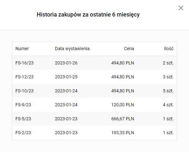Open invoice FS-16/23
Viewport: 189px width, 152px height.
(x=24, y=63)
